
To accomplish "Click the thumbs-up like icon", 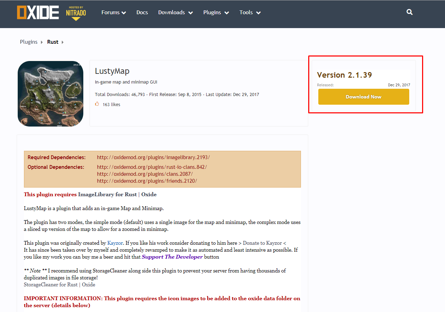I will click(97, 104).
